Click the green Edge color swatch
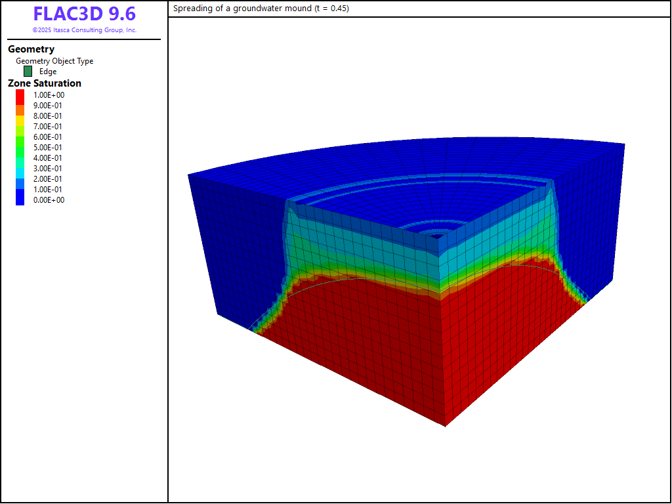This screenshot has height=504, width=672. click(28, 72)
